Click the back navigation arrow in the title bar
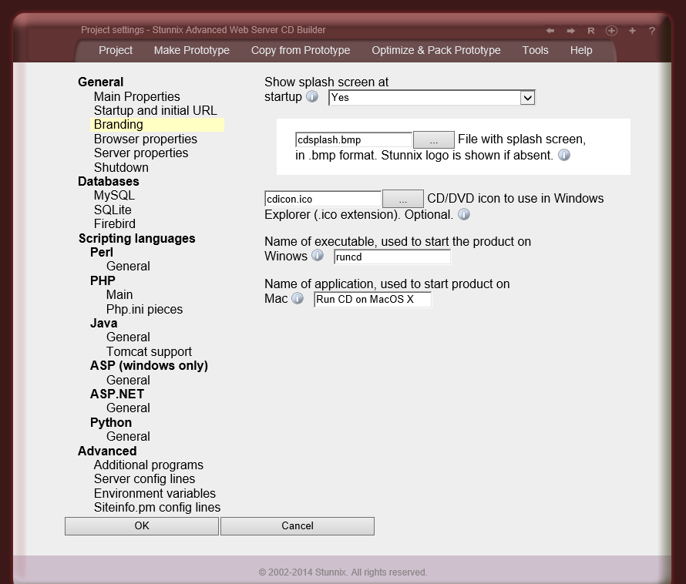 [550, 30]
